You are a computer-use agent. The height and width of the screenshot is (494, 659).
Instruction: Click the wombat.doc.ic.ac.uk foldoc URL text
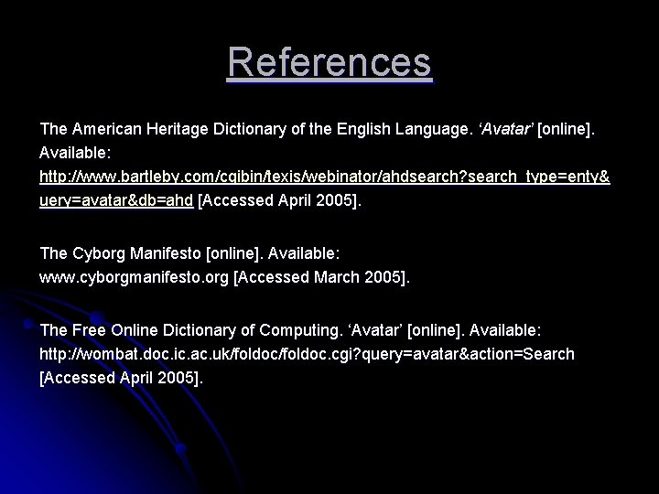click(307, 354)
